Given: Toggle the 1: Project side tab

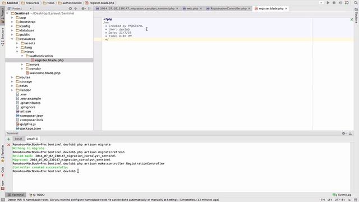Looking at the screenshot, I should coord(2,16).
